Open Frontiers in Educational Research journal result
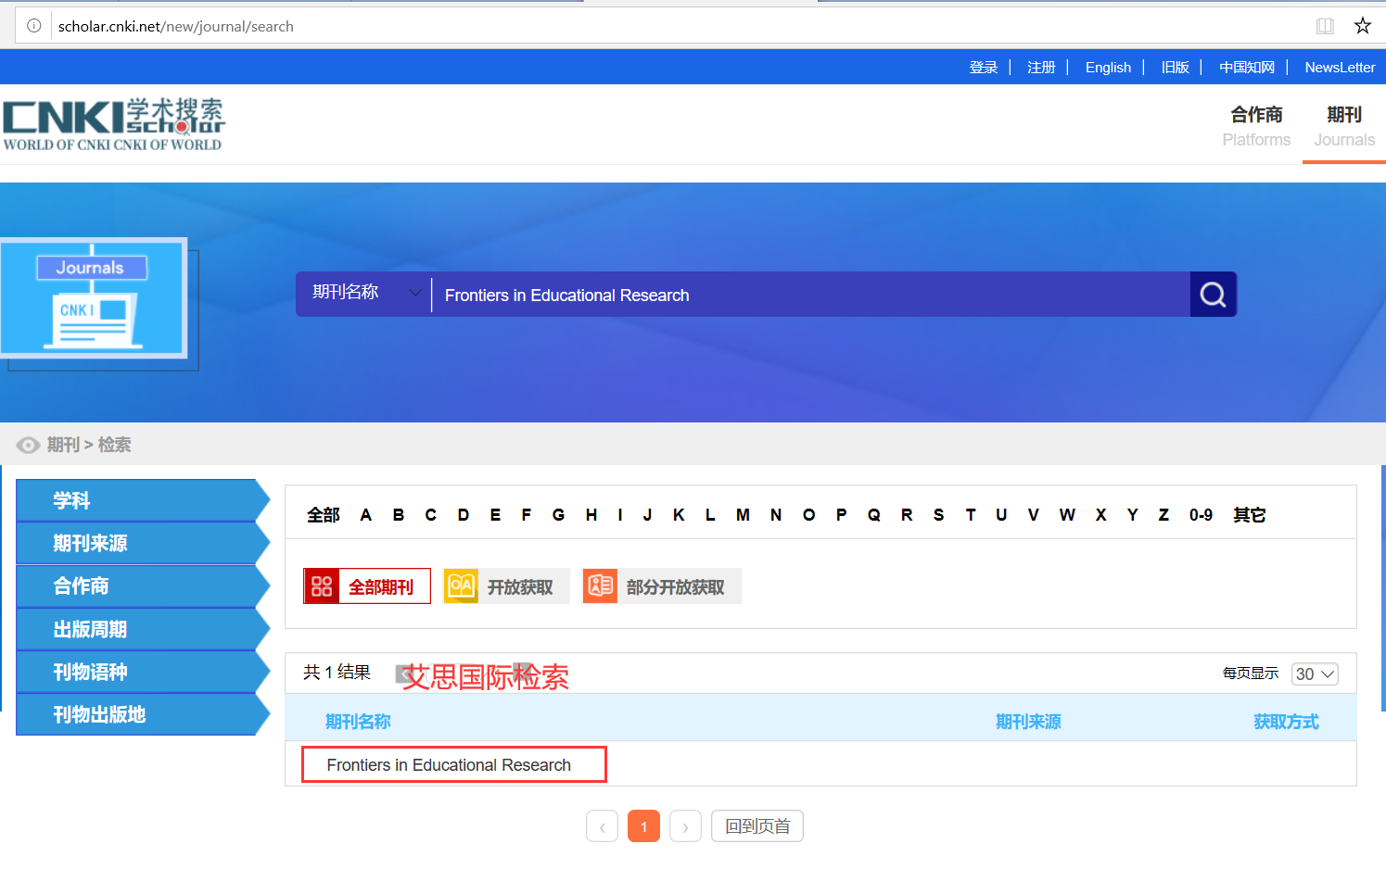This screenshot has height=869, width=1386. click(x=449, y=765)
